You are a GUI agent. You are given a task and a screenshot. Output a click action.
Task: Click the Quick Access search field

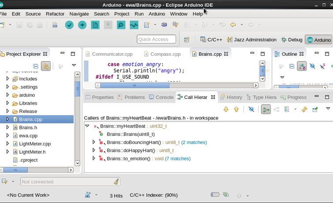156,39
